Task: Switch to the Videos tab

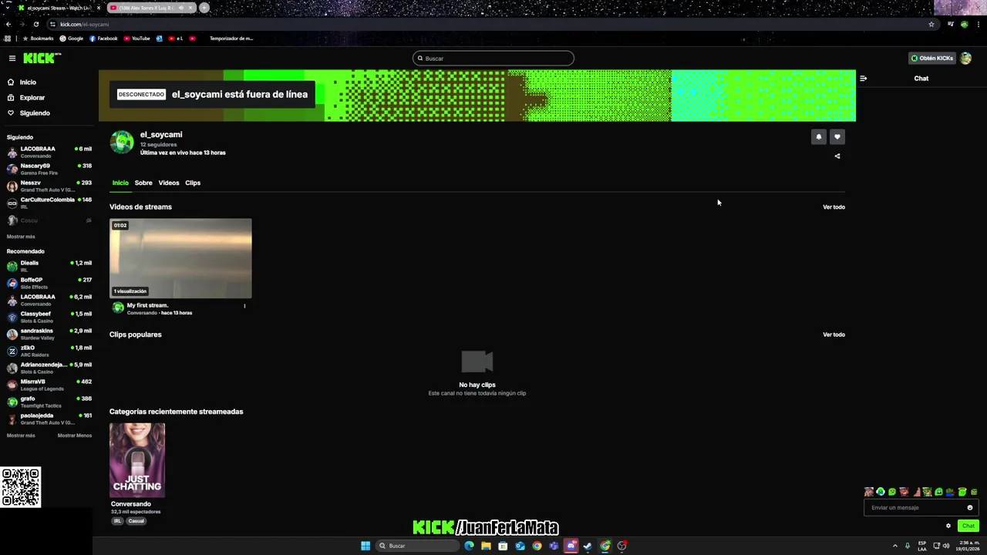Action: point(169,183)
